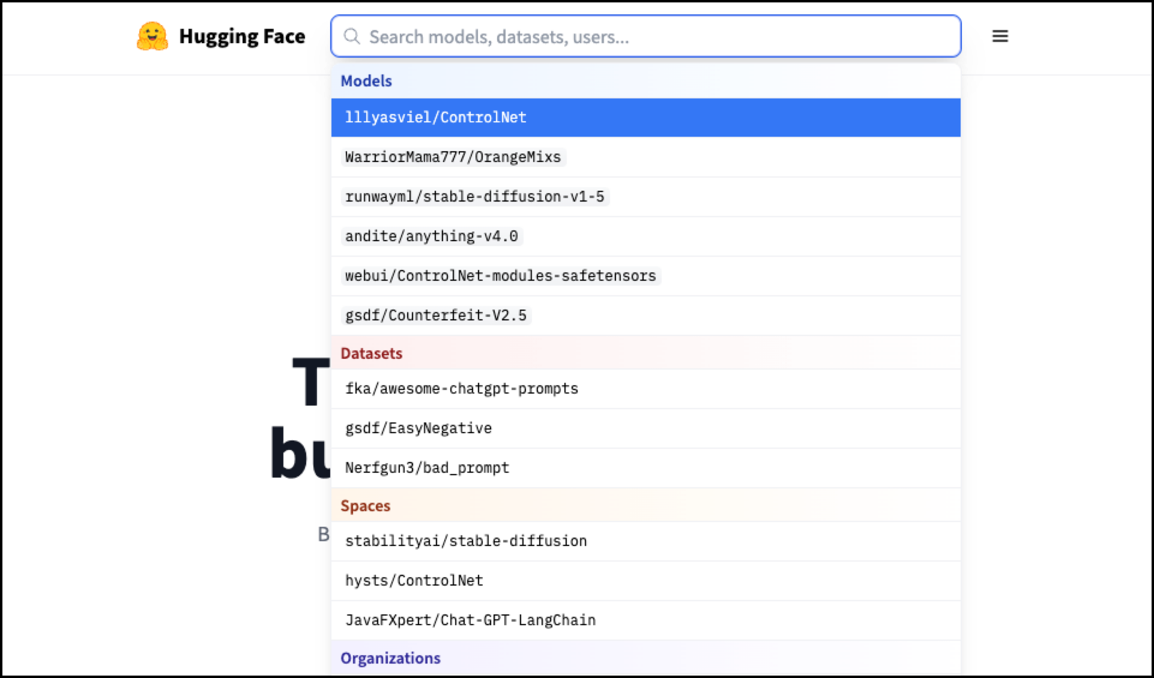Click the Organizations section header
The height and width of the screenshot is (678, 1154).
(390, 658)
